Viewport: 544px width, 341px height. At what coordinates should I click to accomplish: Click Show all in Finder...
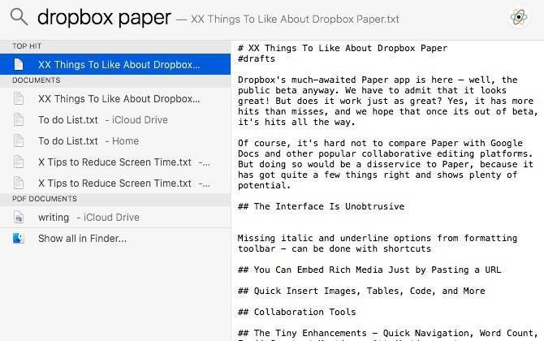point(115,239)
